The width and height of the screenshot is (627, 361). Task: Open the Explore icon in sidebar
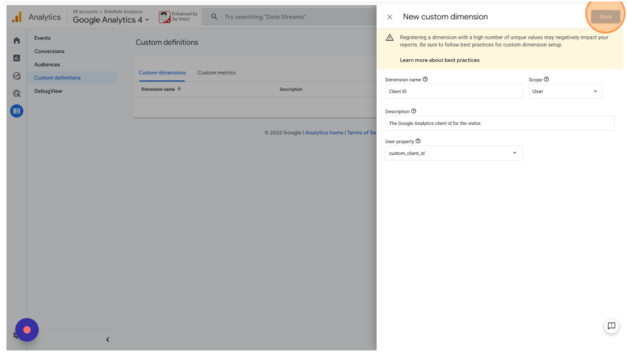(17, 76)
